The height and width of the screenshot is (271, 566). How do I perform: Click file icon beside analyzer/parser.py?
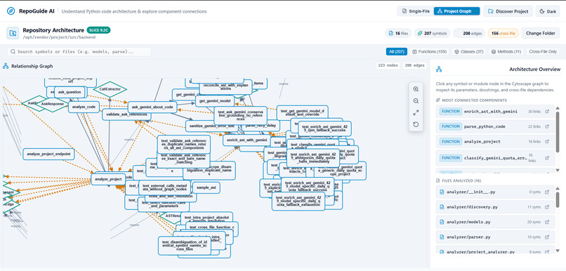pos(442,237)
